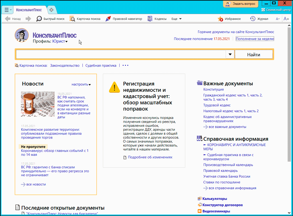Click the Карточка поиска icon below search box
This screenshot has height=216, width=293.
tap(17, 66)
